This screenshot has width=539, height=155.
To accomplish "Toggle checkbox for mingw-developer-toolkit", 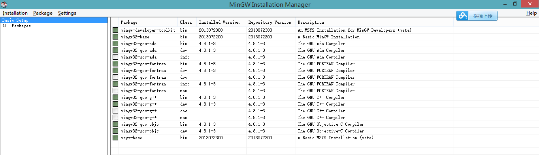I will tap(115, 30).
